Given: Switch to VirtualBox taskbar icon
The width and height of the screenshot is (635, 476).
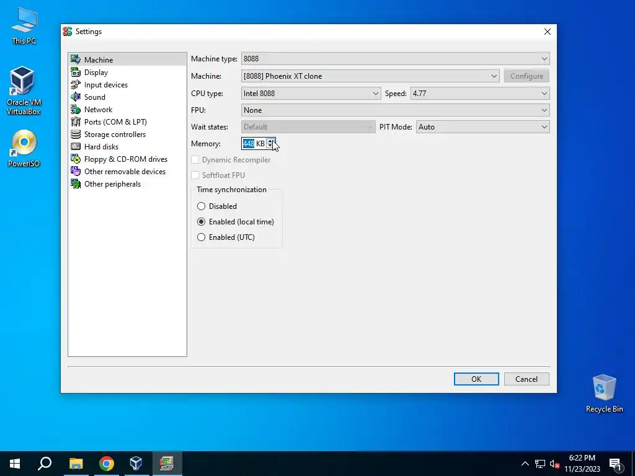Looking at the screenshot, I should tap(136, 464).
